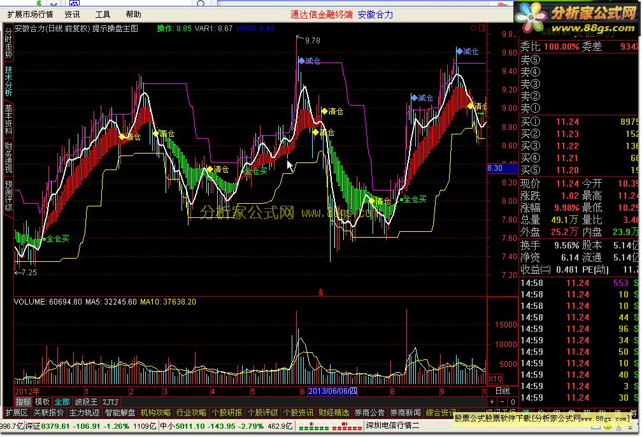
Task: Click the minus zoom button beside indicator tabs
Action: point(503,402)
